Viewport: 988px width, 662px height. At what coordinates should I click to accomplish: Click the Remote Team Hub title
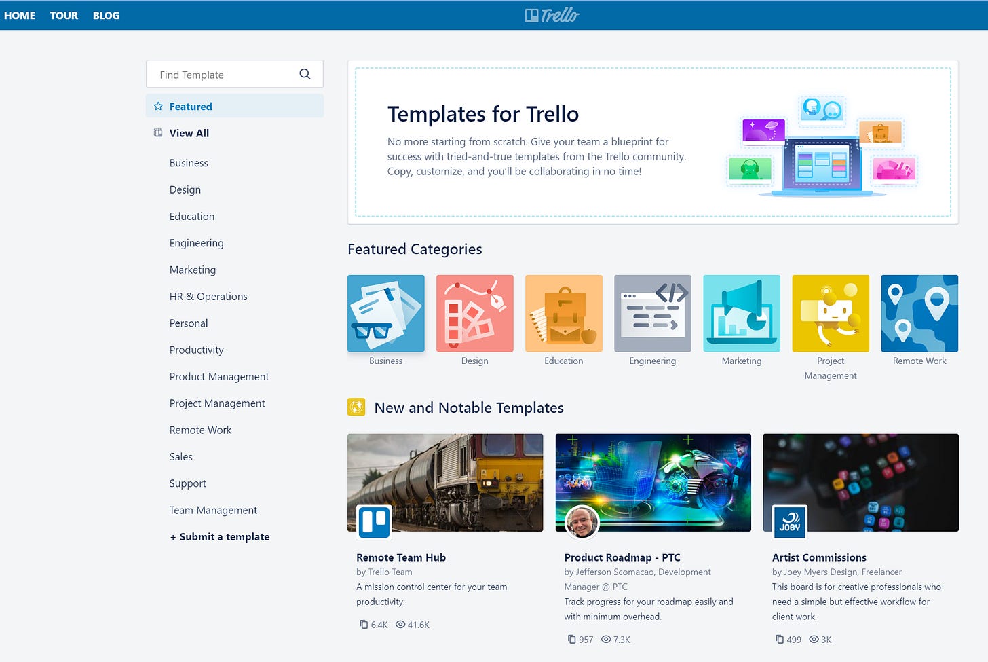401,557
